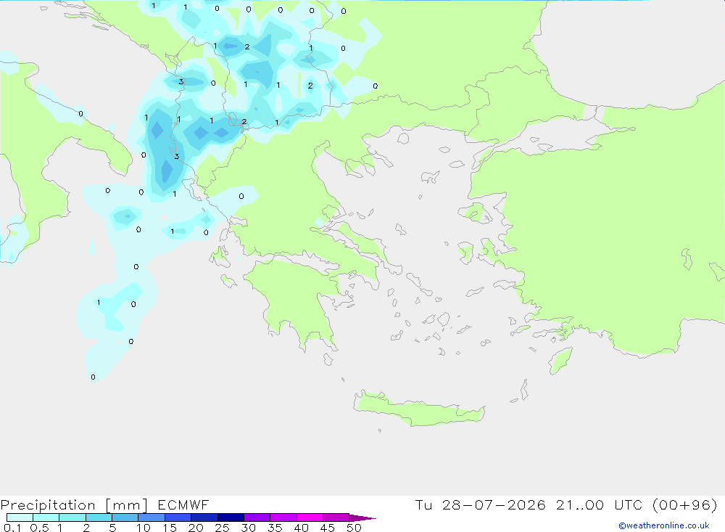Select the 30–35 mm violet legend swatch

pos(257,517)
